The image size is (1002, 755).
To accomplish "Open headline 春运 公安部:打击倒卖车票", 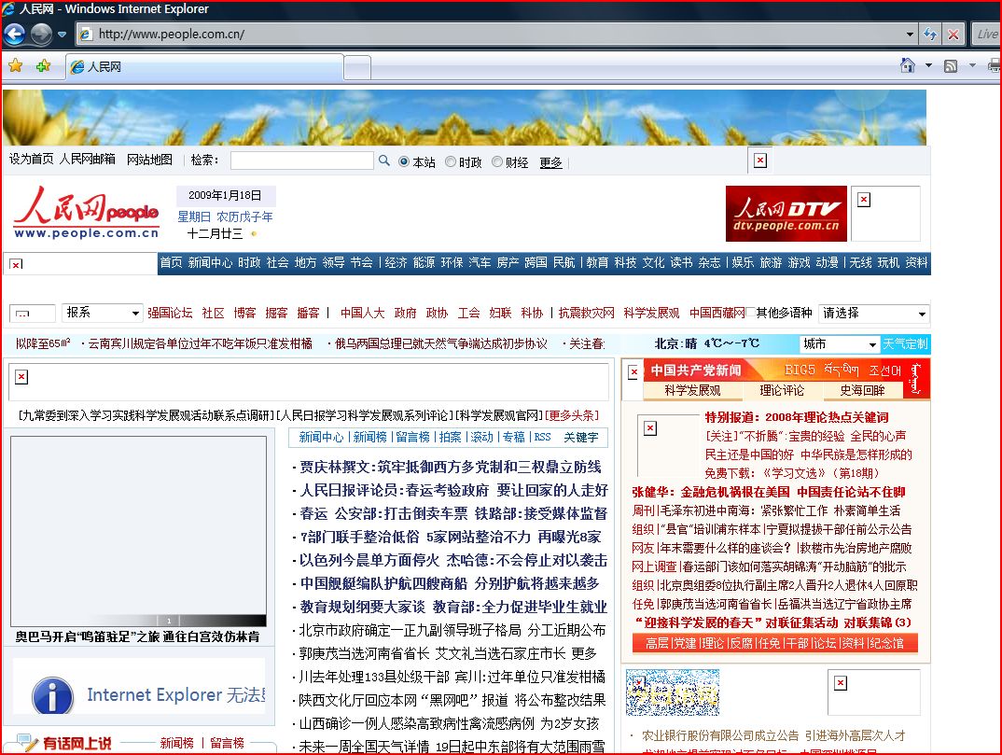I will tap(453, 514).
